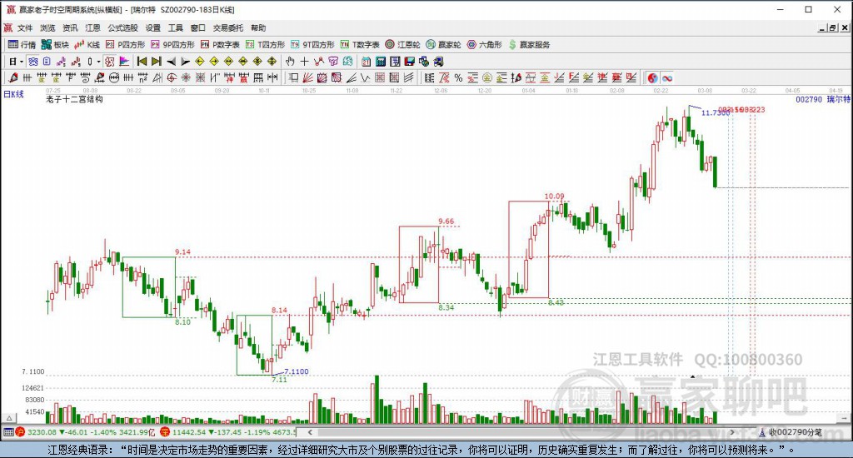Click the yellow diamond left-arrow icon

point(200,62)
